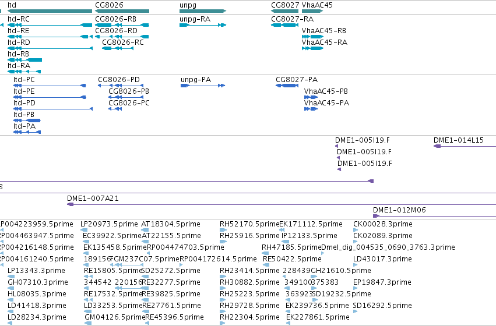
Task: Open transcript VhaAC45-RA
Action: [325, 42]
